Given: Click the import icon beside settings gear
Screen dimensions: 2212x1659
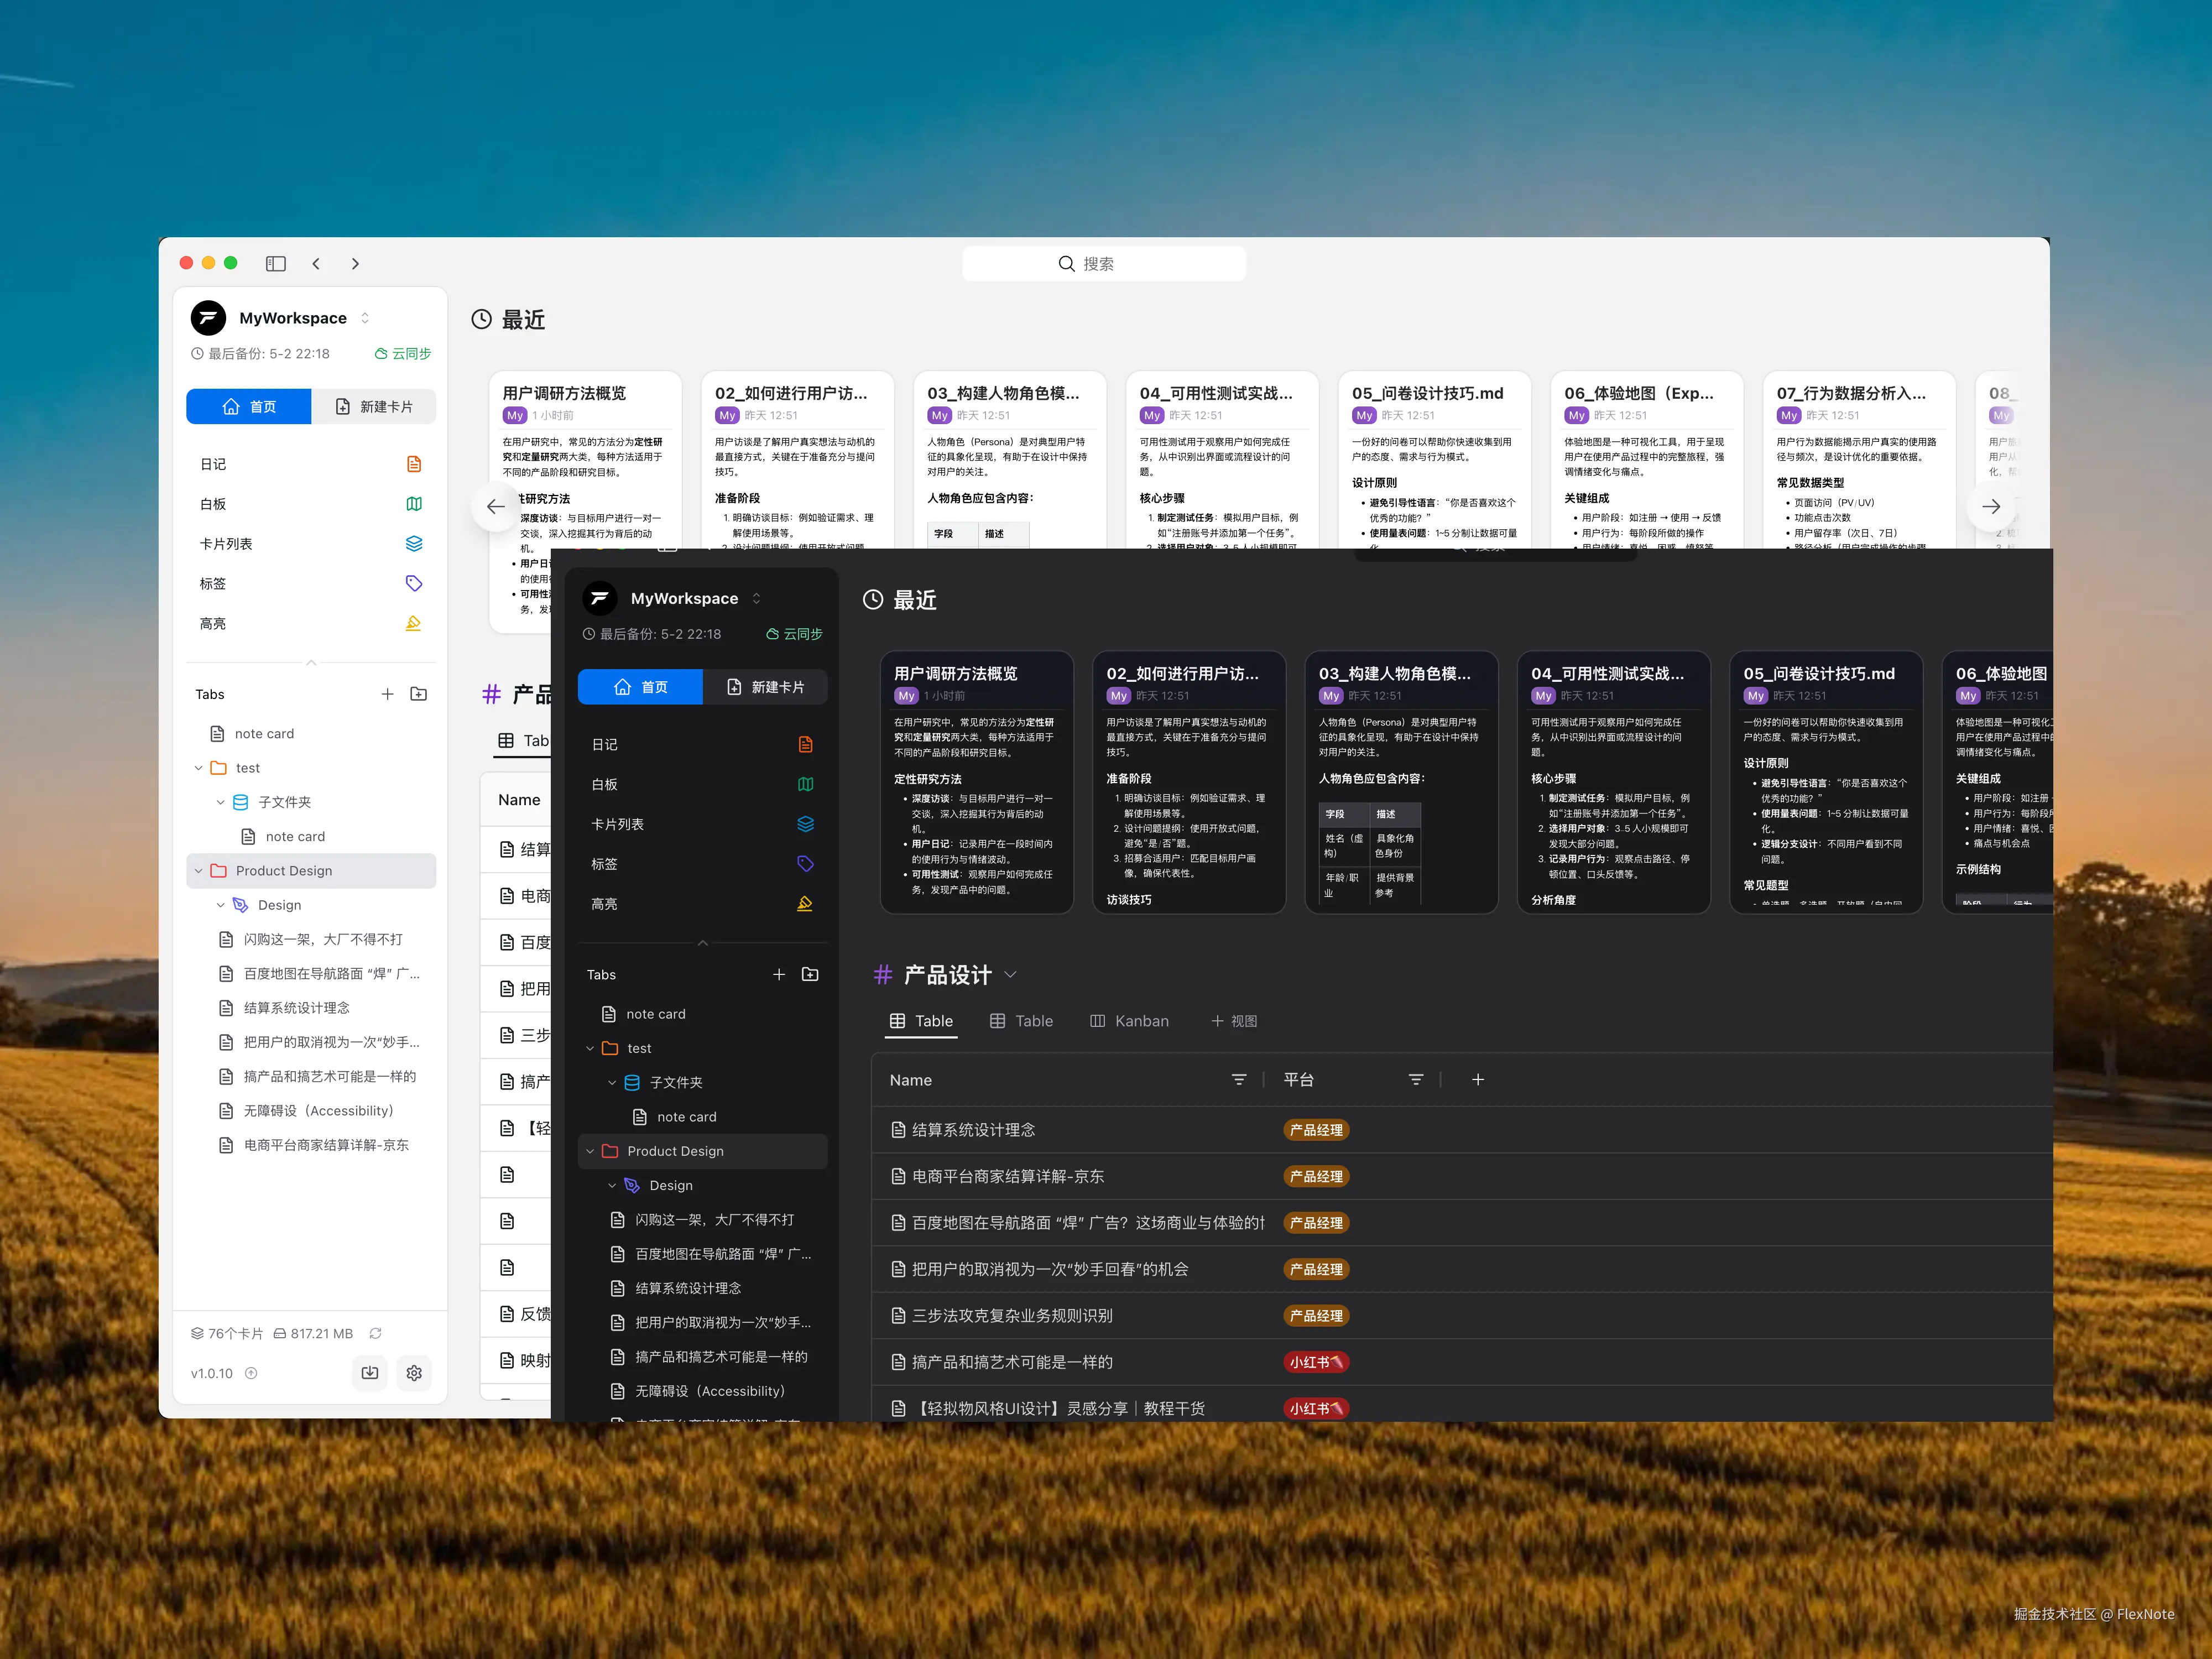Looking at the screenshot, I should (x=370, y=1373).
